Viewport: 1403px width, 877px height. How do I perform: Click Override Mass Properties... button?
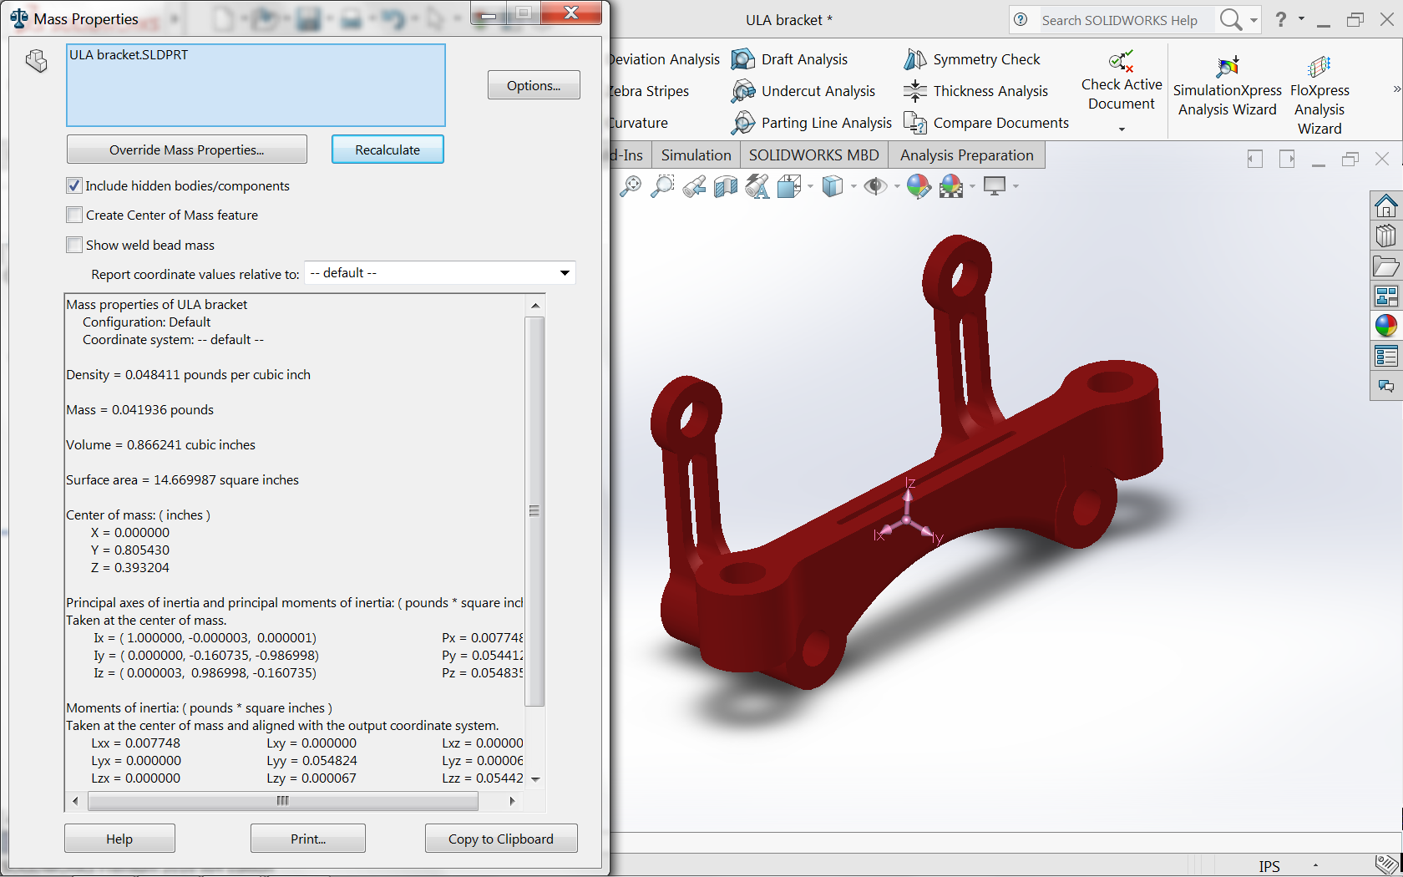point(187,150)
